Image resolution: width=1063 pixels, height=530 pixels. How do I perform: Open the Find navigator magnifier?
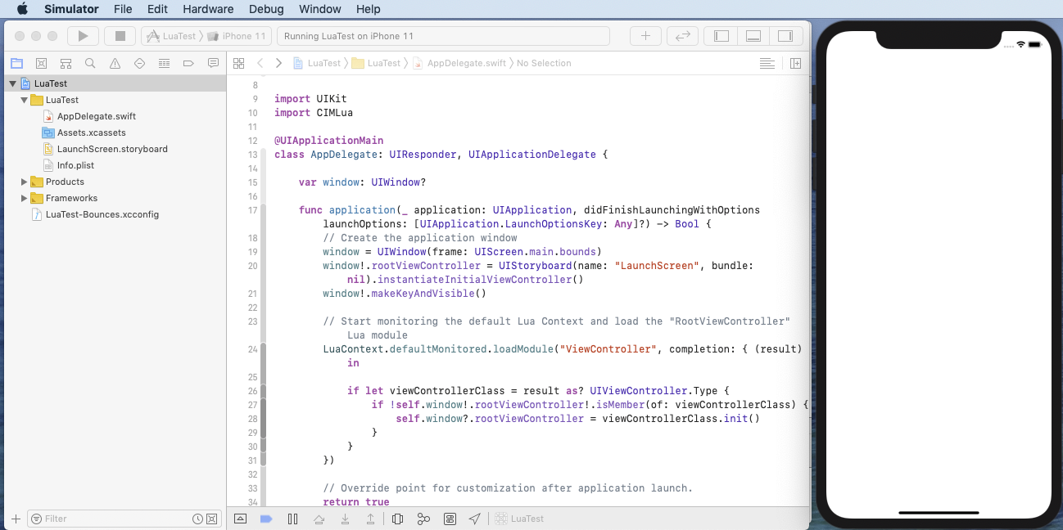tap(90, 63)
